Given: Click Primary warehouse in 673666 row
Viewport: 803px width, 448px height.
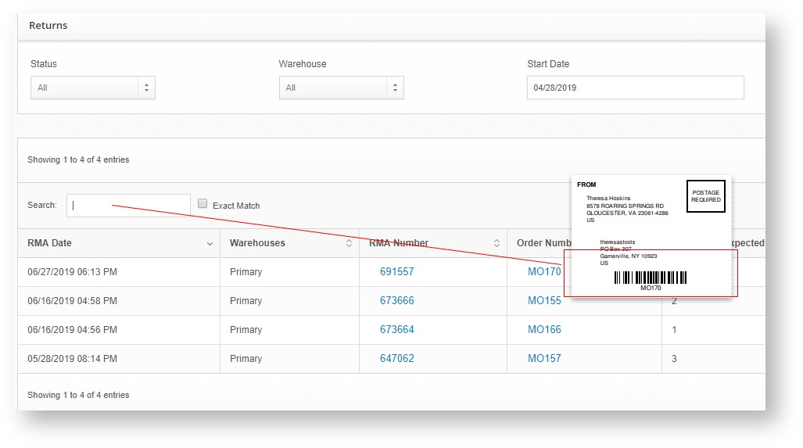Looking at the screenshot, I should (246, 300).
